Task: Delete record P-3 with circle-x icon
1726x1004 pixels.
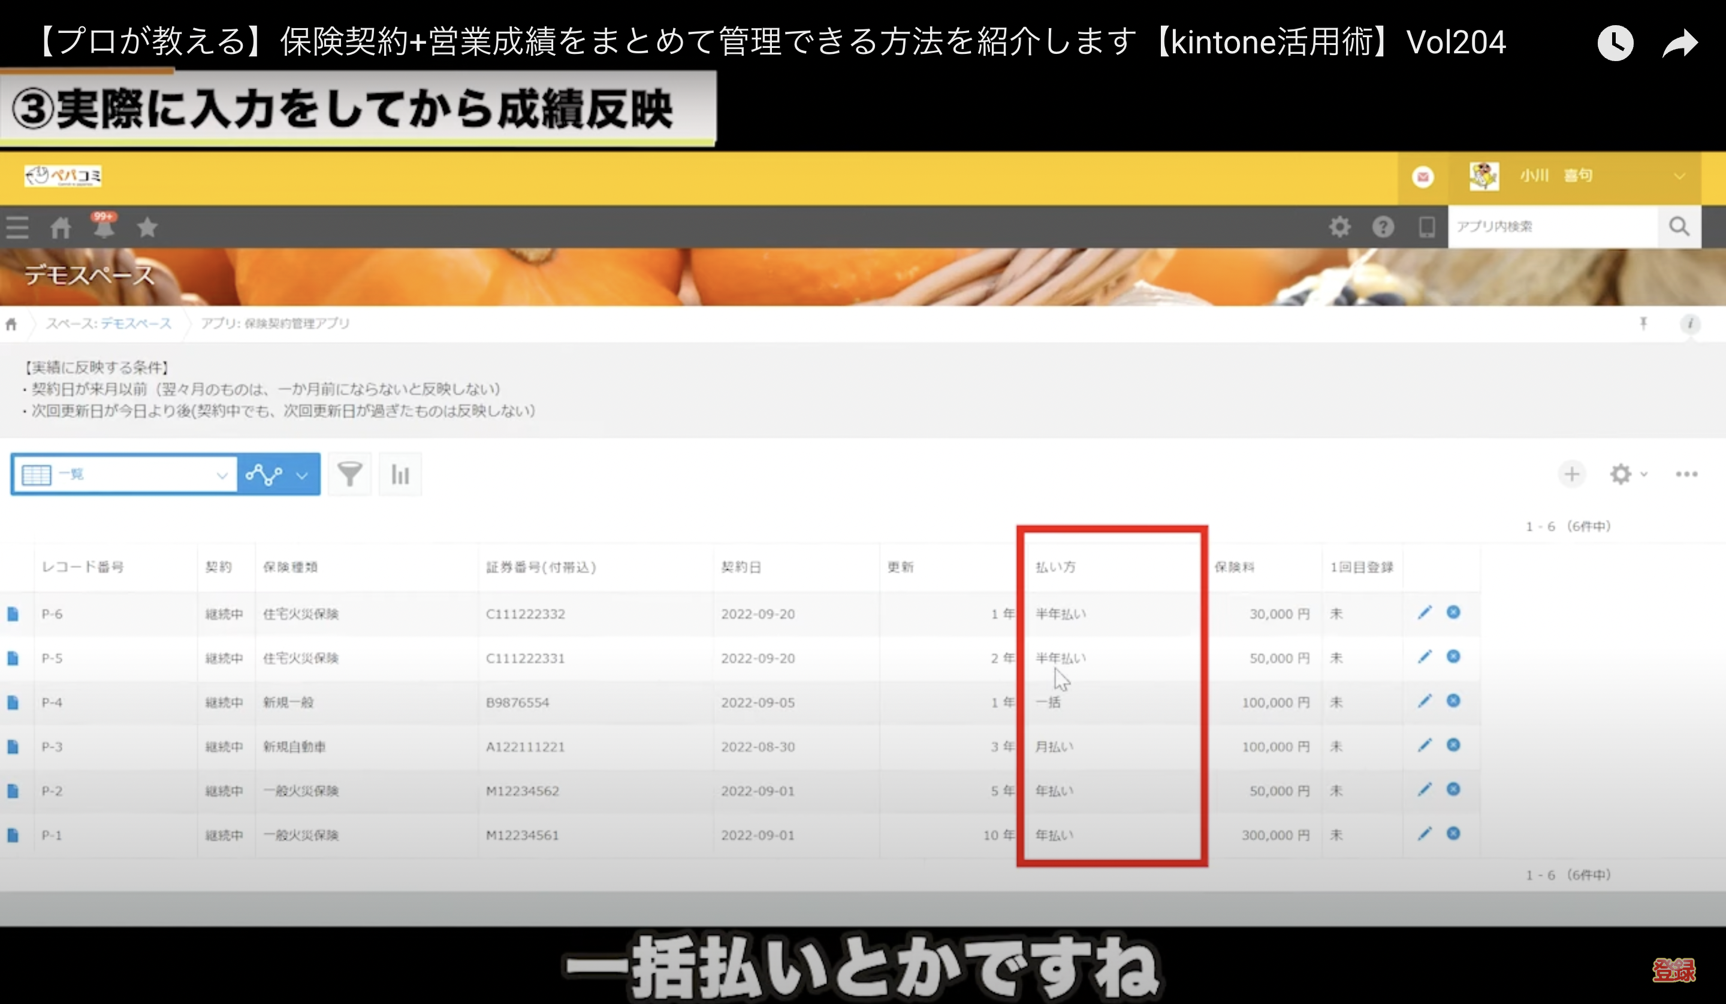Action: [x=1453, y=745]
